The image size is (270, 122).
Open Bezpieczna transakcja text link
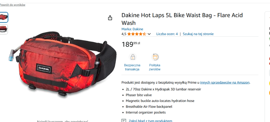(x=132, y=67)
